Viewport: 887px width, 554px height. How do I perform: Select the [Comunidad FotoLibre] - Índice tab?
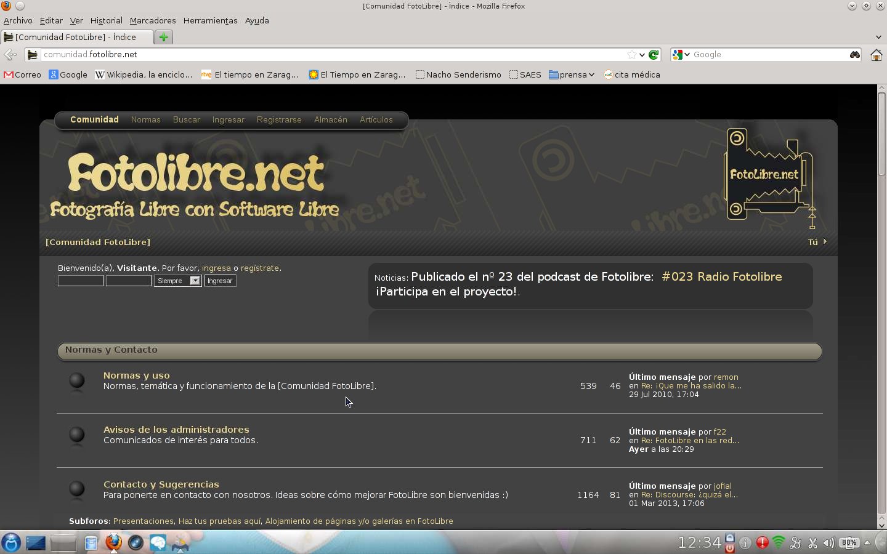point(76,37)
